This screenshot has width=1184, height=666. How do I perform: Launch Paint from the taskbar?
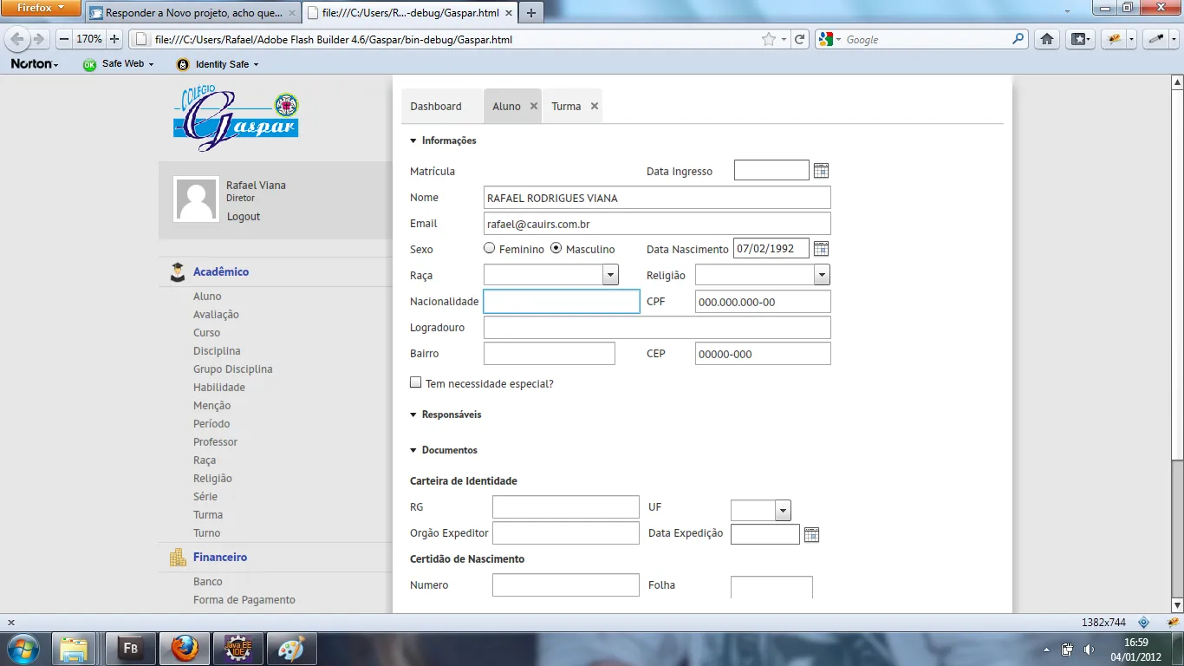click(290, 649)
